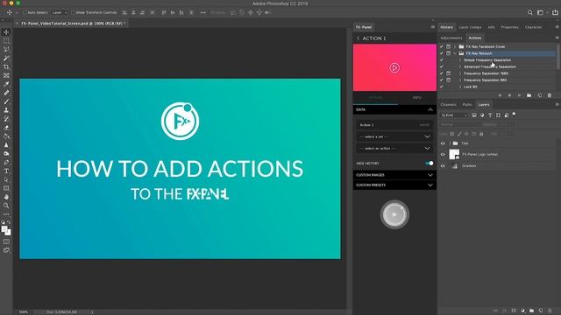Screen dimensions: 561x315
Task: Expand the CUSTOM IMAGES section
Action: (430, 175)
